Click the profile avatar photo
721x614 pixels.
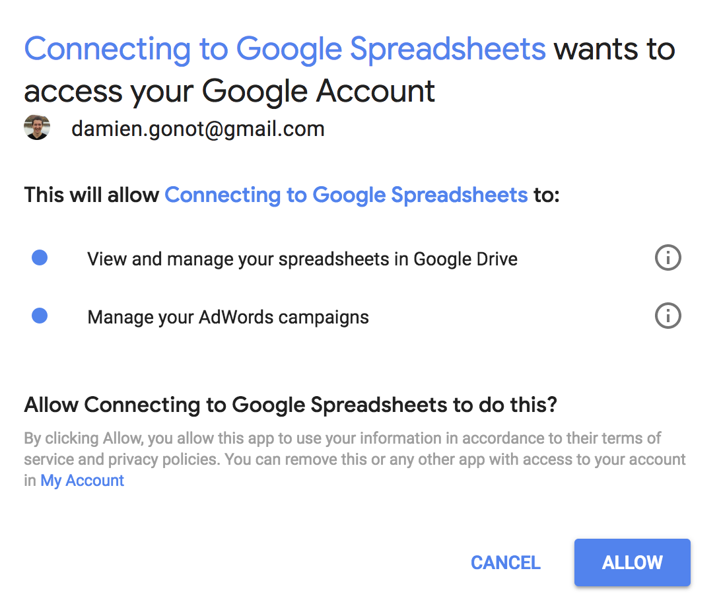[x=37, y=127]
